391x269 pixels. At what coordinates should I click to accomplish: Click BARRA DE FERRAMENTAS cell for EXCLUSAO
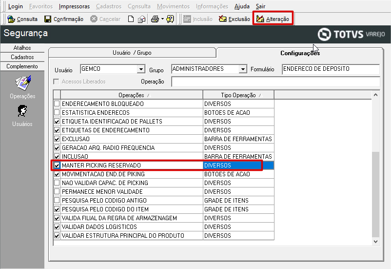click(238, 139)
